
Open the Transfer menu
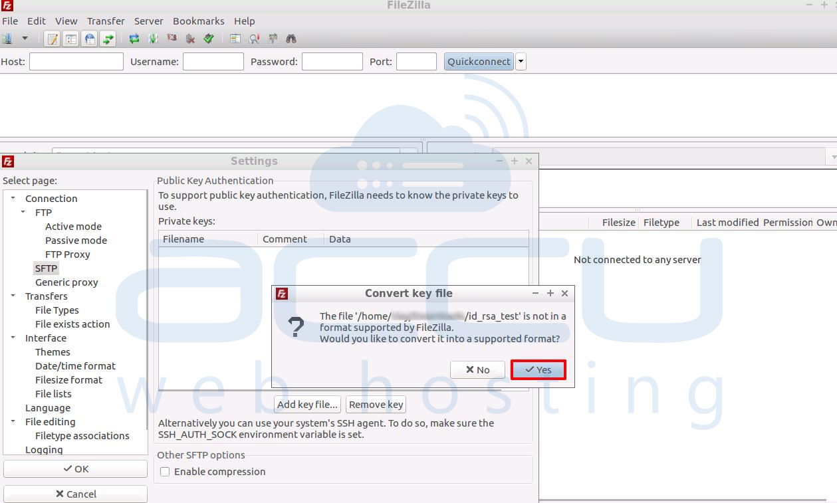click(x=106, y=21)
